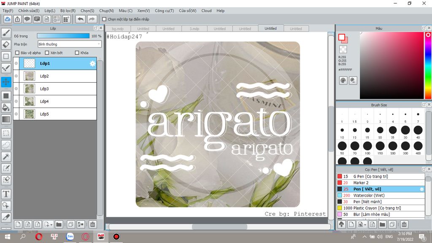
Task: Expand the add-brush dropdown arrow in brush panel
Action: (365, 225)
